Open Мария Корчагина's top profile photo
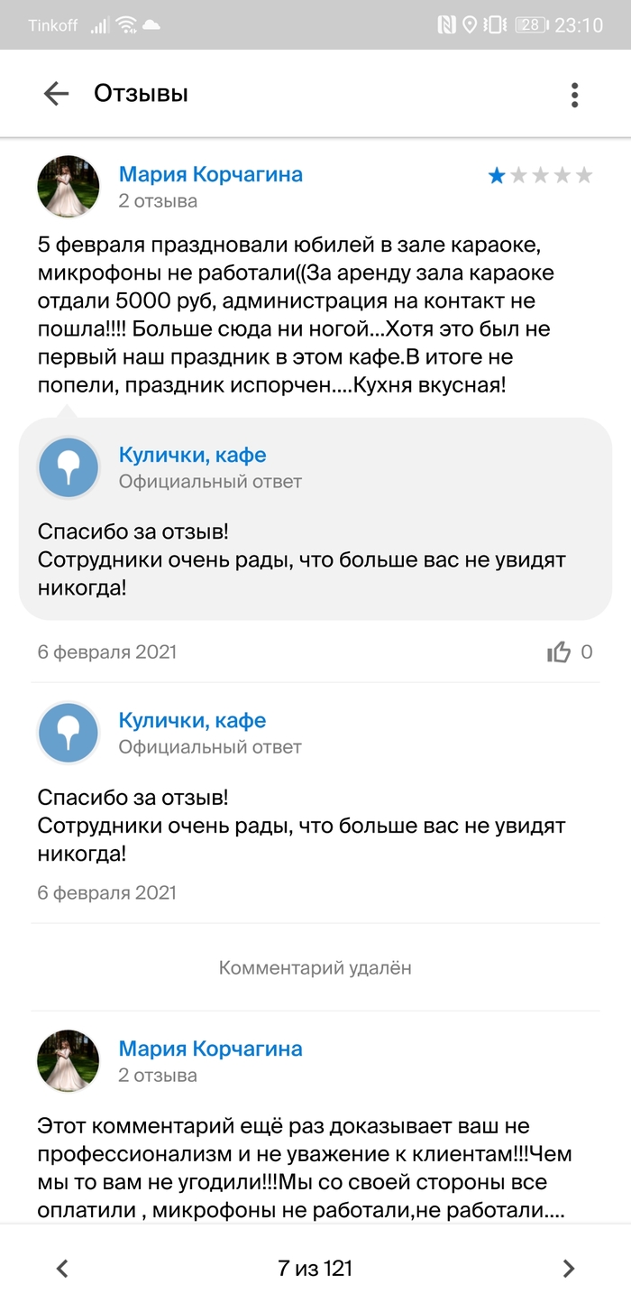Screen dimensions: 631x1312 [68, 187]
